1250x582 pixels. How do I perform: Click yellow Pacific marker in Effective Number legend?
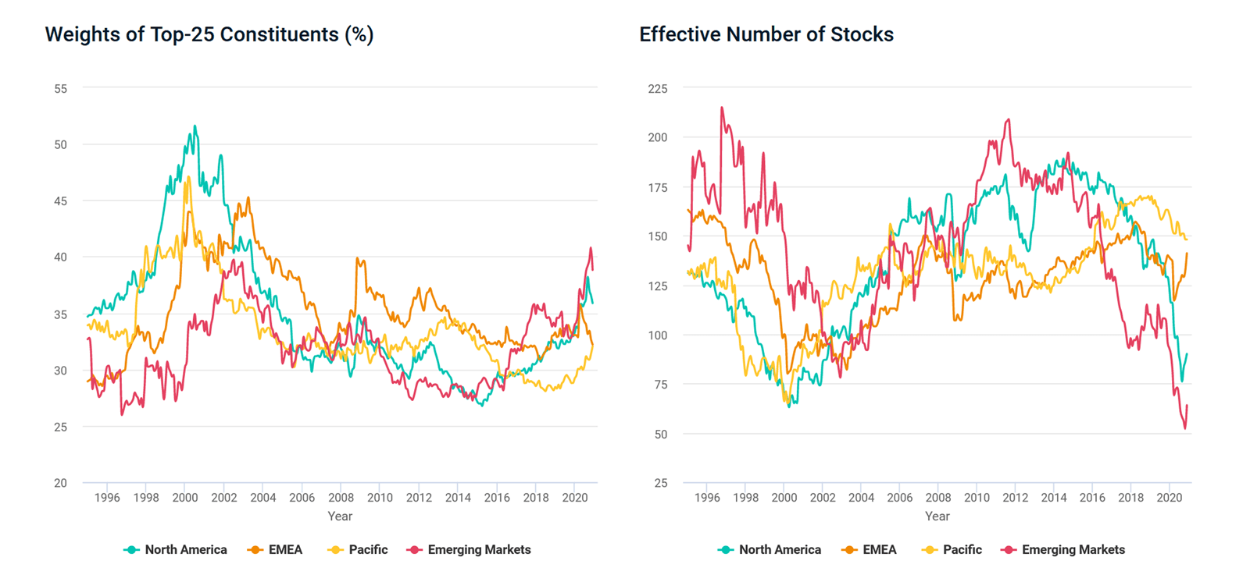(930, 550)
